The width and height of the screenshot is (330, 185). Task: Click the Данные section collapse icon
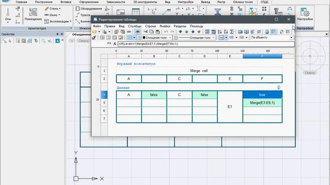(x=278, y=87)
